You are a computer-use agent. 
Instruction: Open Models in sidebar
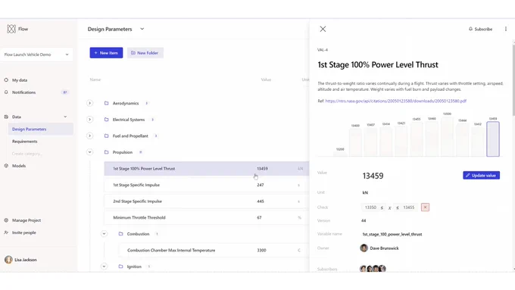coord(19,166)
